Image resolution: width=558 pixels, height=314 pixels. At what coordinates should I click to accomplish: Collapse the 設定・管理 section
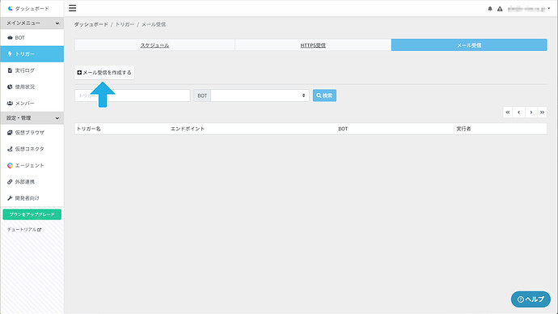click(32, 118)
